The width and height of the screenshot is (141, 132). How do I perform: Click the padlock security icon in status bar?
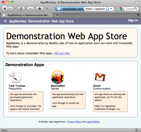click(x=136, y=130)
